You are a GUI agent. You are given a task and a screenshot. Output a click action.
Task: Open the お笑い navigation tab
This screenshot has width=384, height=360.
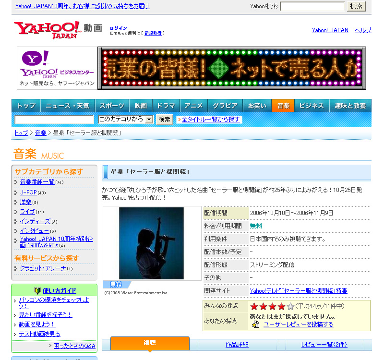tap(257, 106)
